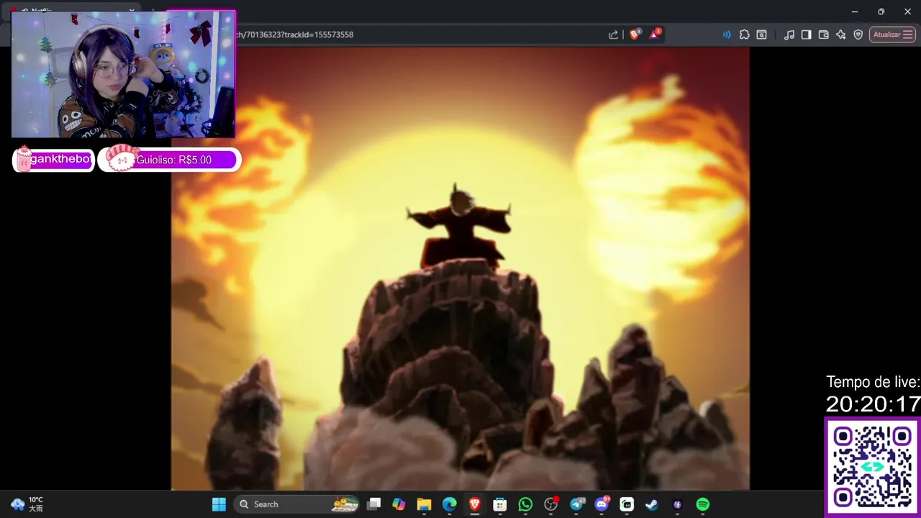The image size is (921, 518).
Task: Open the Extensions puzzle-piece menu
Action: (744, 35)
